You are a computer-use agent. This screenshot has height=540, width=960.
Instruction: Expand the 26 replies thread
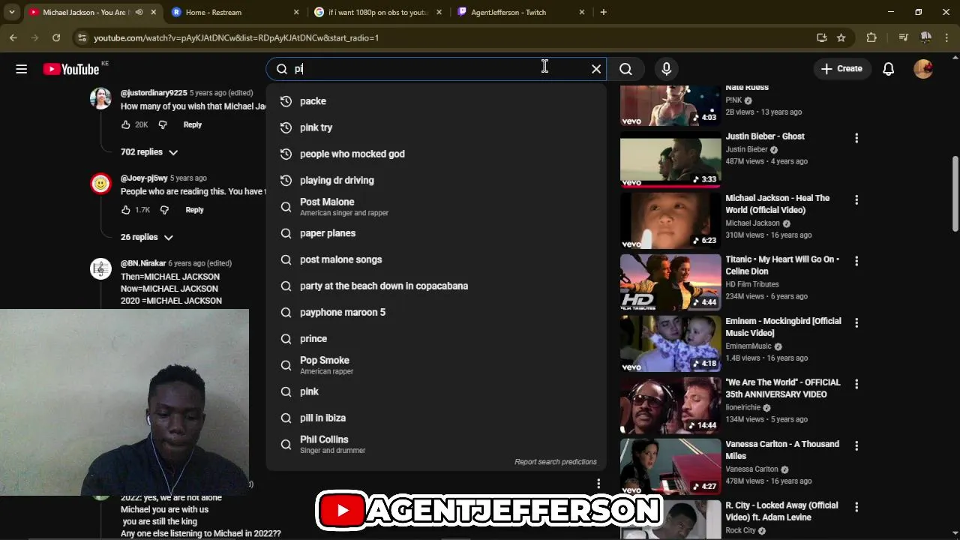point(147,237)
